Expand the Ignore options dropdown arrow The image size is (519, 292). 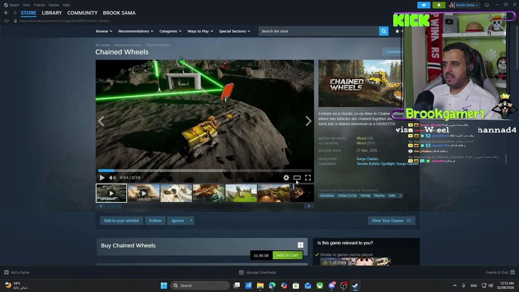pyautogui.click(x=191, y=221)
